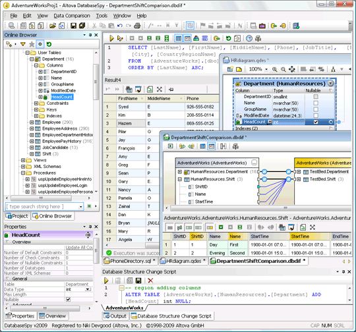Select the Overview tab in Properties
The height and width of the screenshot is (332, 356).
(x=53, y=316)
